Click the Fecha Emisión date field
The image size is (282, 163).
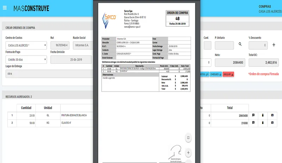click(x=71, y=59)
